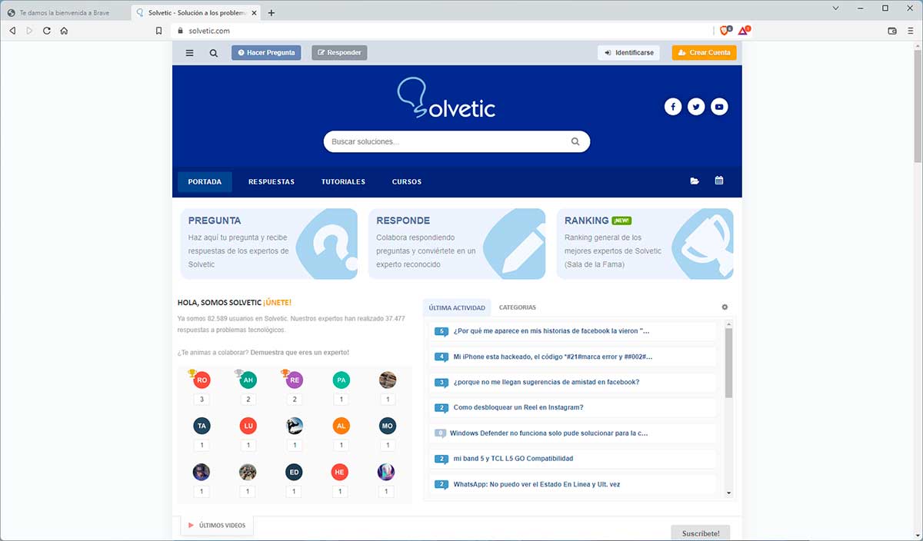923x541 pixels.
Task: Select user avatar MO
Action: point(387,426)
